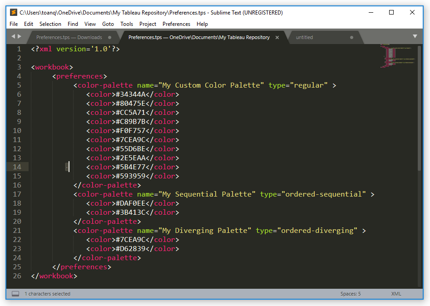Click the color value #C89B7B
The image size is (430, 306).
click(130, 122)
